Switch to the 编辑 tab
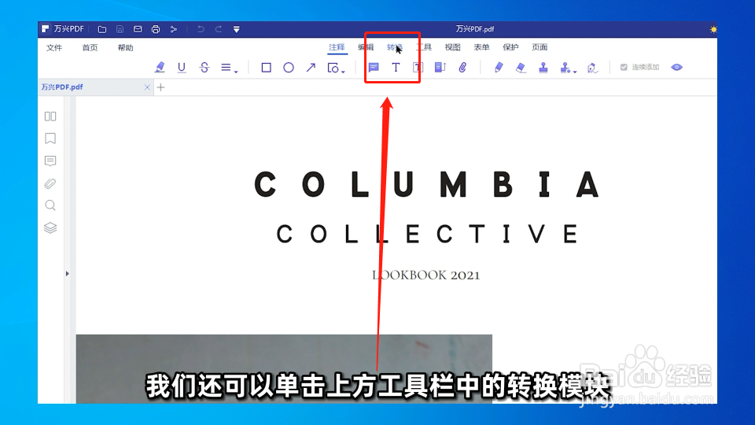 click(366, 47)
